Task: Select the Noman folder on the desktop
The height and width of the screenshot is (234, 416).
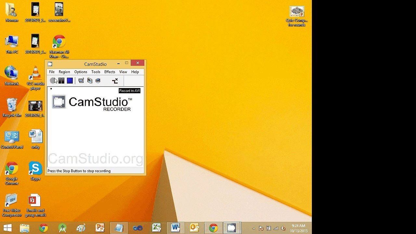Action: 12,13
